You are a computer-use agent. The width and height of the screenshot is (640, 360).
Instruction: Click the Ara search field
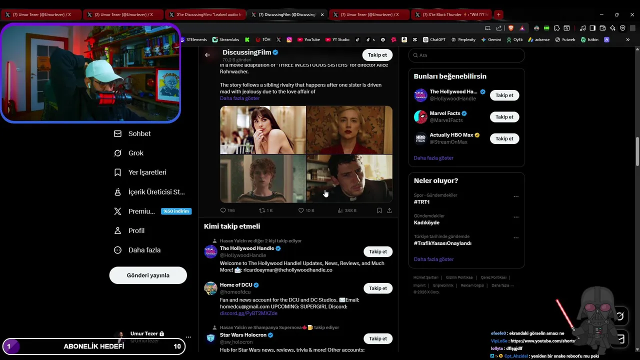466,55
